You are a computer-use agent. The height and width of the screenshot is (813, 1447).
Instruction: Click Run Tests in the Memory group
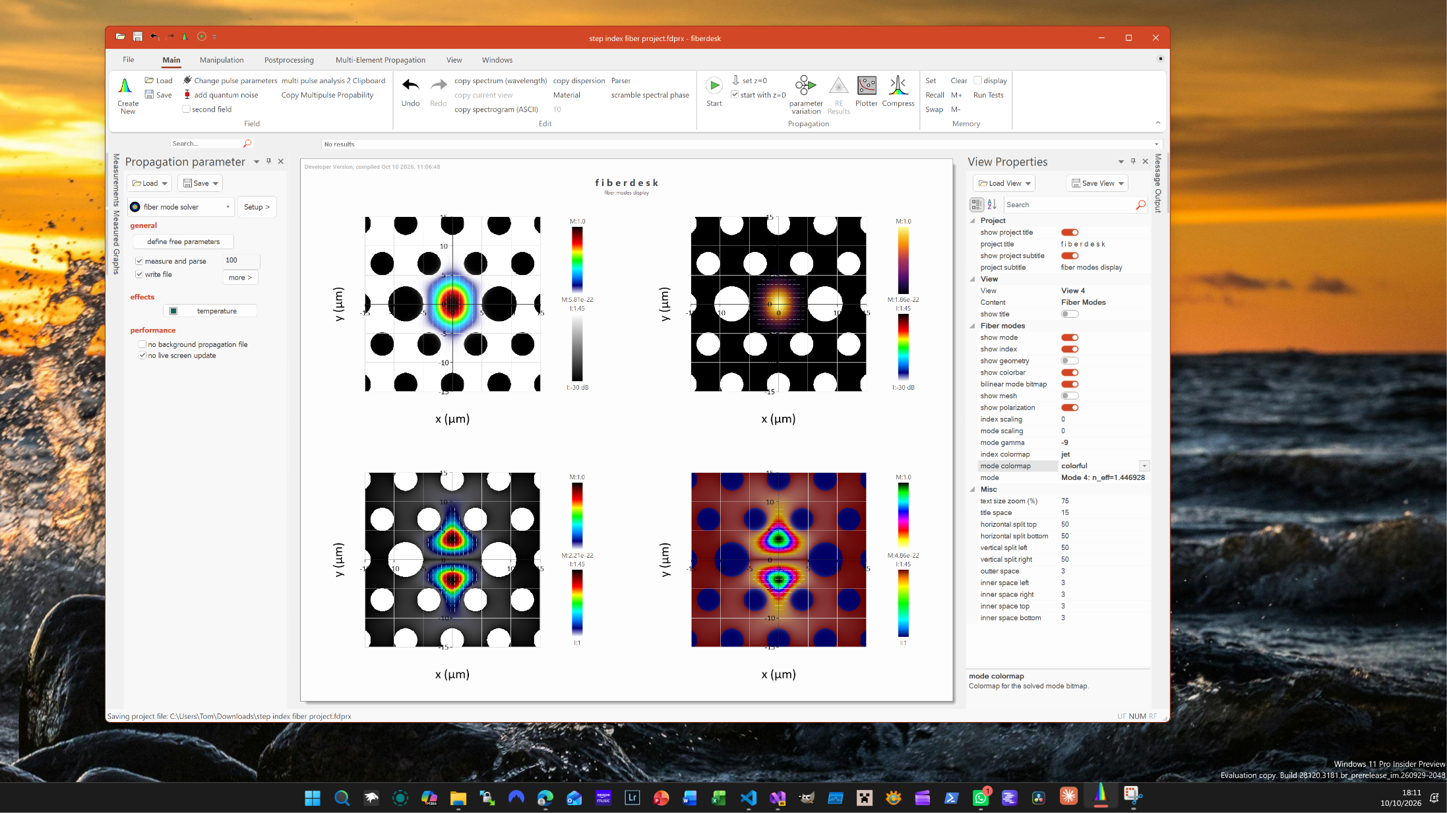click(x=988, y=95)
